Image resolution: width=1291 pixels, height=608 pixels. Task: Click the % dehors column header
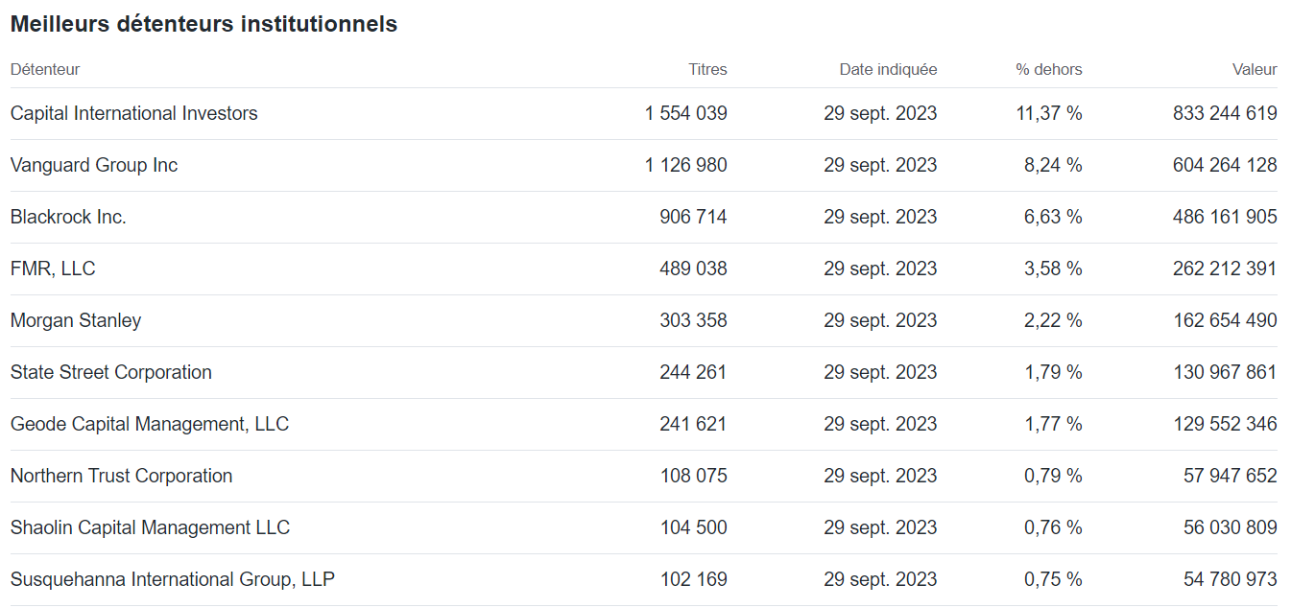pyautogui.click(x=1048, y=69)
